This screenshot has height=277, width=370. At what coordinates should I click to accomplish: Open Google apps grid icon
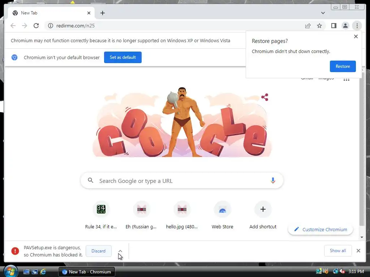coord(347,80)
